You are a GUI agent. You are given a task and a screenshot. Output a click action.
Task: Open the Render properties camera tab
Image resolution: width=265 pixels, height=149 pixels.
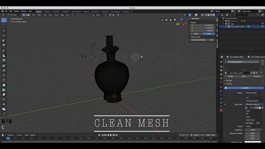tap(221, 67)
